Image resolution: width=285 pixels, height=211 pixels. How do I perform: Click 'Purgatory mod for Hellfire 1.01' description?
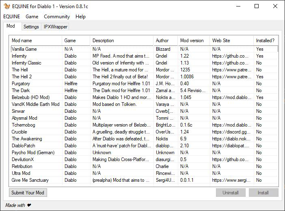pos(121,84)
